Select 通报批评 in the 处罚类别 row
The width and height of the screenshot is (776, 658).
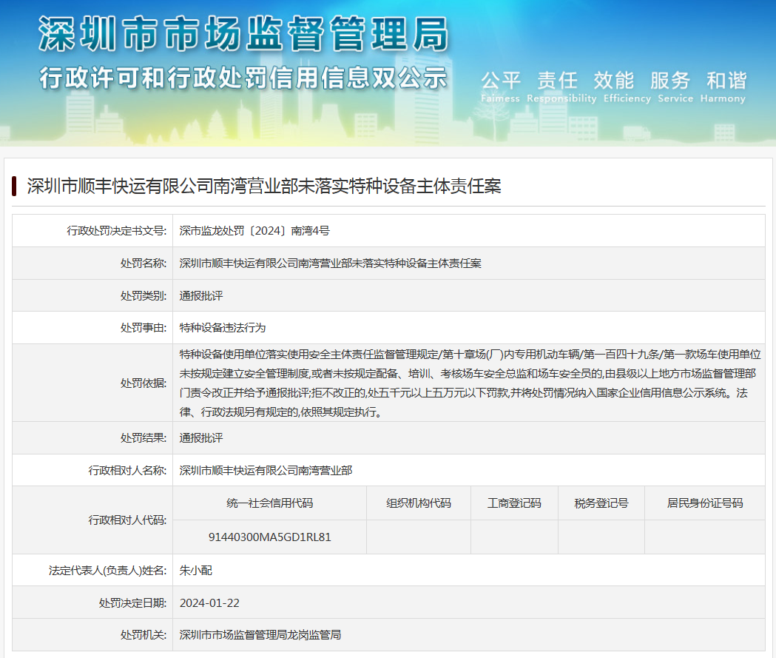tap(201, 295)
